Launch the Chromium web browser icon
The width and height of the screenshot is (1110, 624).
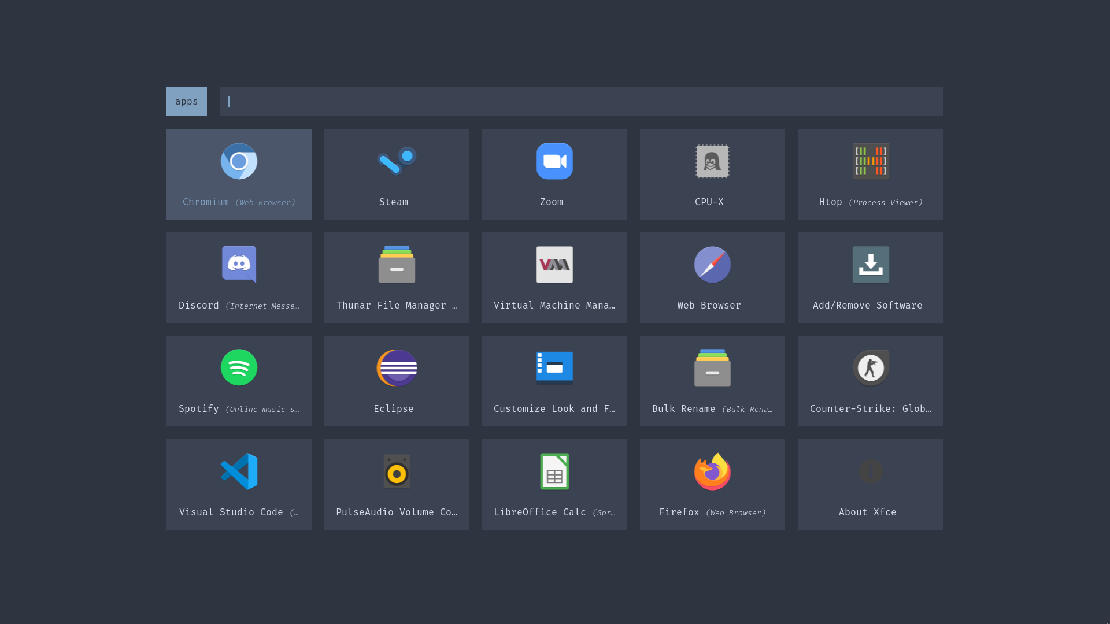pos(239,162)
